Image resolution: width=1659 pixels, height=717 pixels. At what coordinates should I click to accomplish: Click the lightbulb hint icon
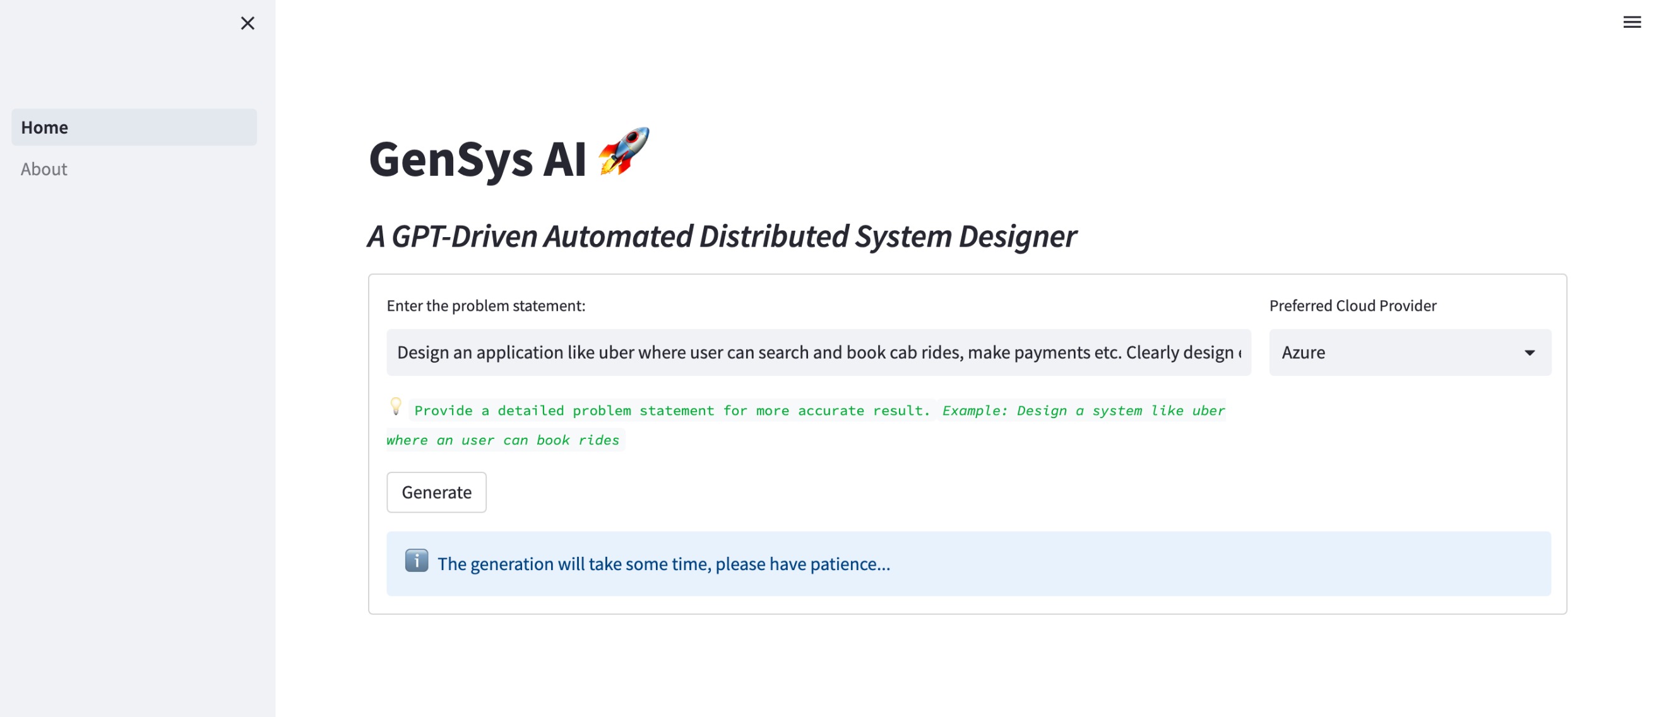396,406
